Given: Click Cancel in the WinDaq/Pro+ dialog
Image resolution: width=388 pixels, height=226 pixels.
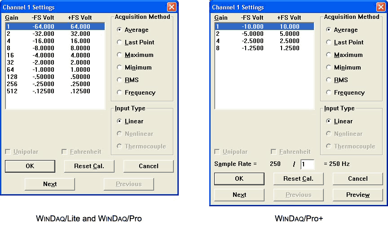Looking at the screenshot, I should pyautogui.click(x=358, y=178).
